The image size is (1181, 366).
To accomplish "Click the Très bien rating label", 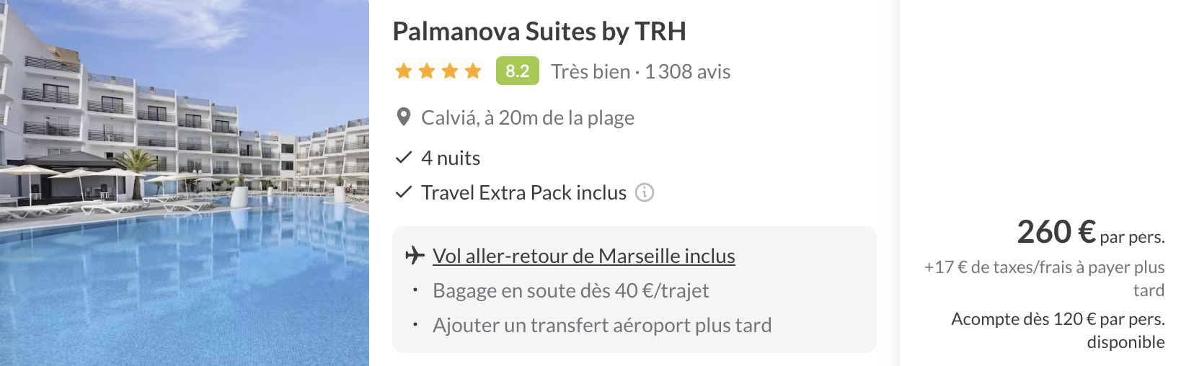I will coord(590,71).
